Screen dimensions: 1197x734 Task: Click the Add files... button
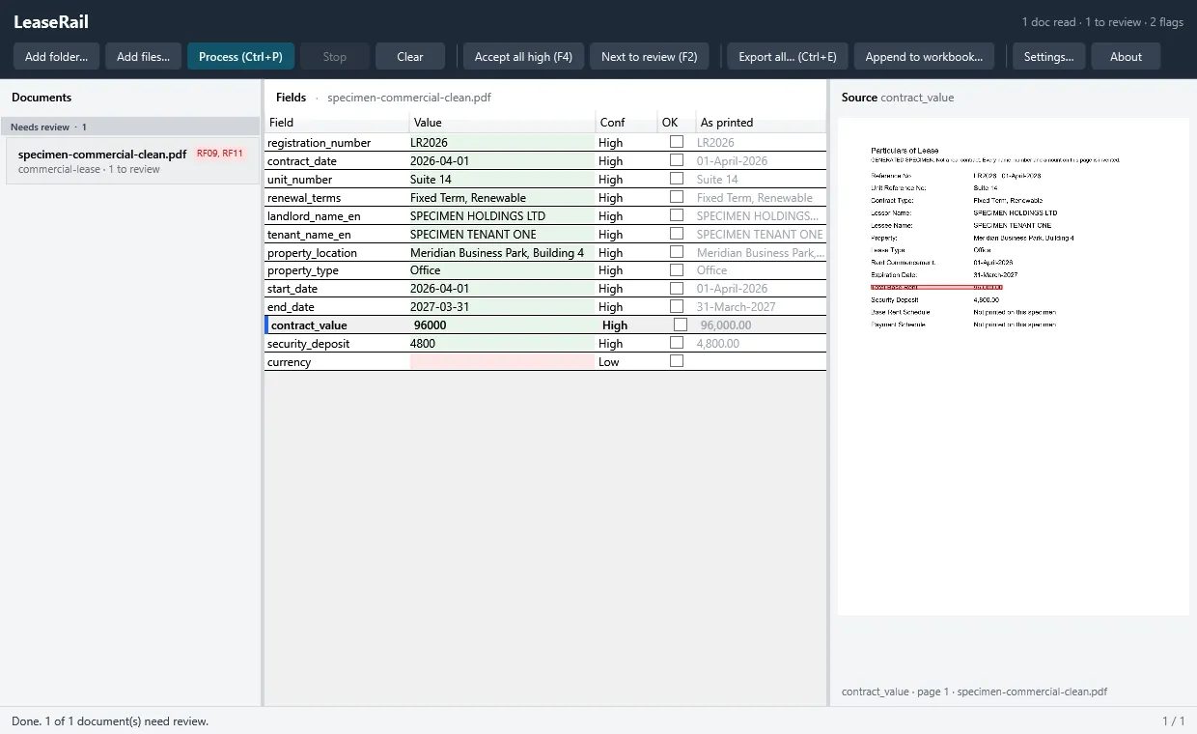(x=143, y=56)
